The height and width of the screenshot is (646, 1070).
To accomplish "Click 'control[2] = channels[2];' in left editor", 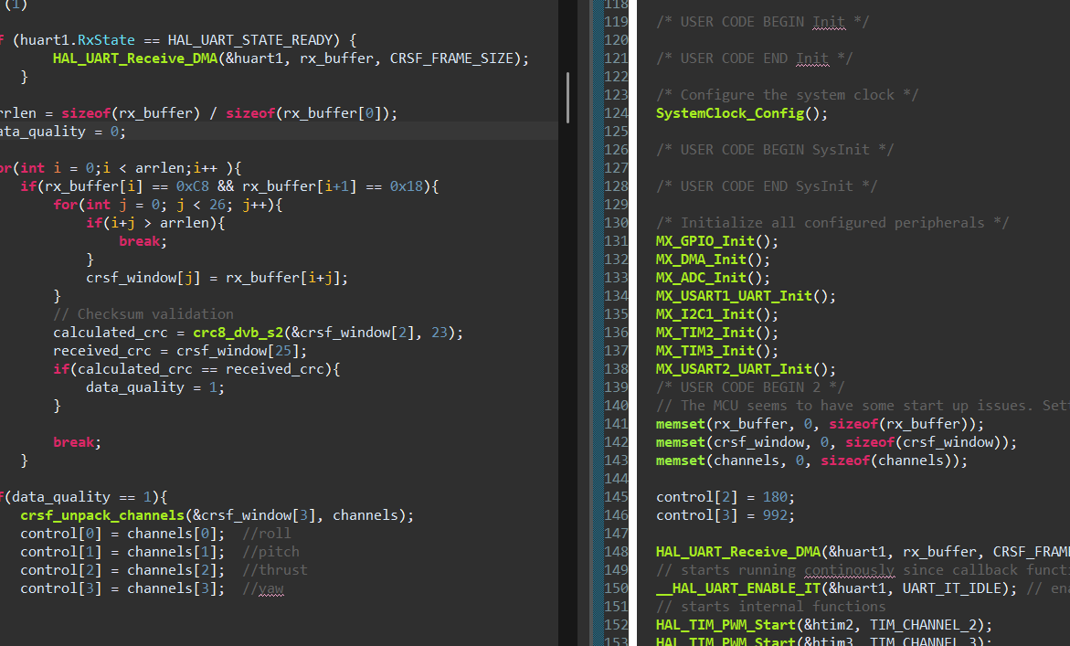I will click(x=122, y=570).
